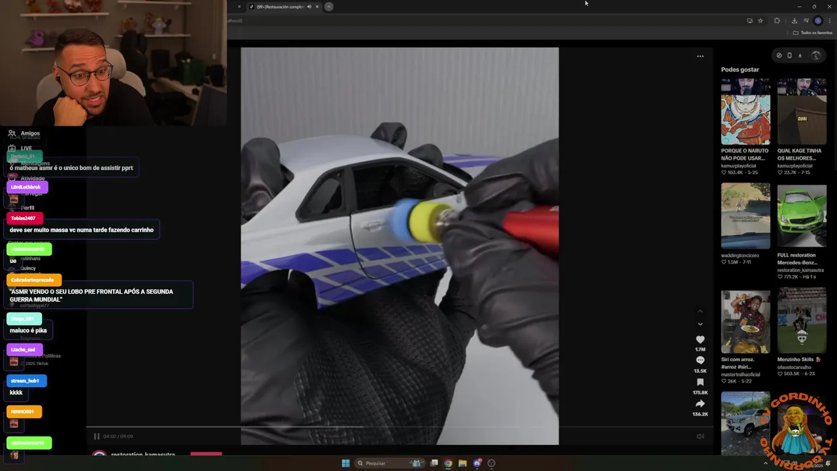Click the stream_hub1 chat username

click(26, 381)
